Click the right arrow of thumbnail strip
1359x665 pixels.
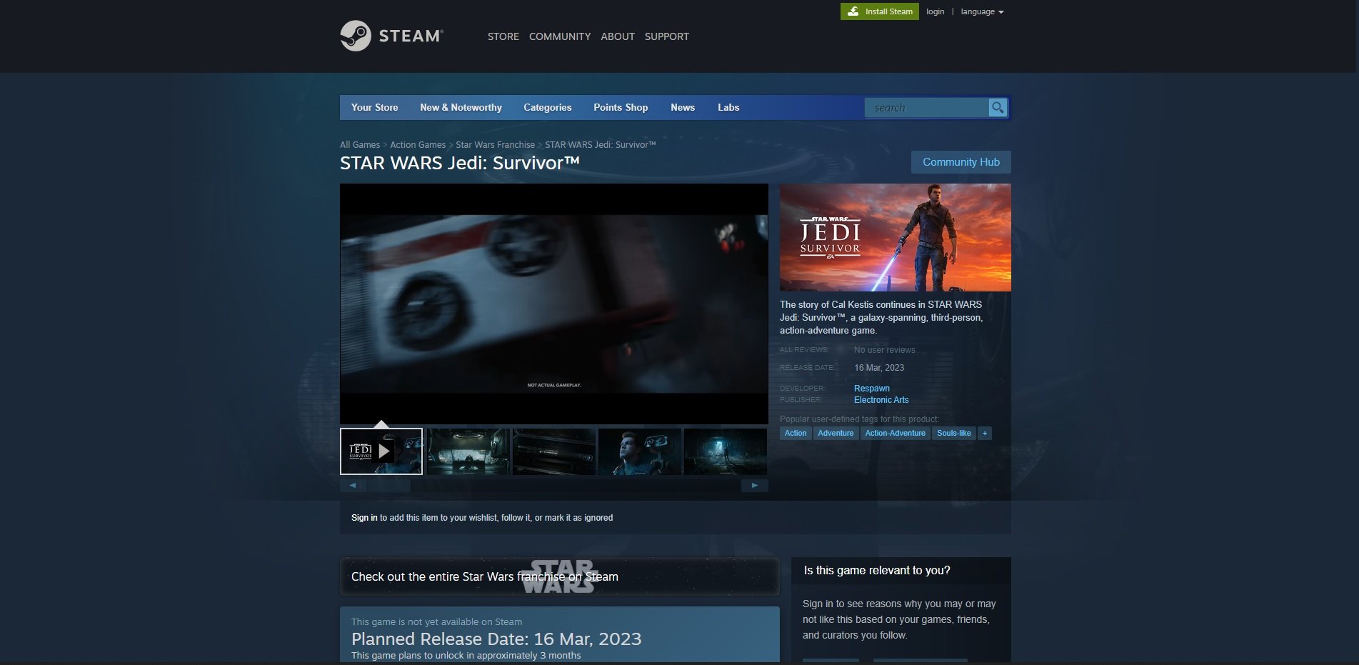pyautogui.click(x=755, y=486)
